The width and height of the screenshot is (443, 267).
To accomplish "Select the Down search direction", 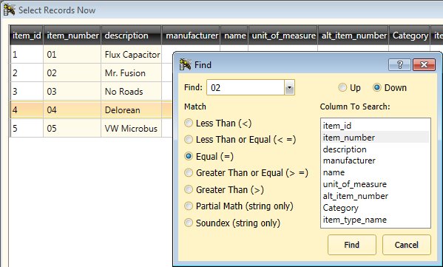I will point(390,87).
